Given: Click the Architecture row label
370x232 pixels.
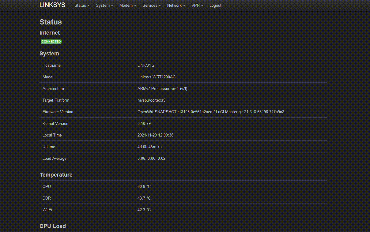Looking at the screenshot, I should coord(53,88).
